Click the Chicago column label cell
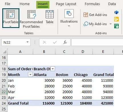The width and height of the screenshot is (123, 112). 83,75
